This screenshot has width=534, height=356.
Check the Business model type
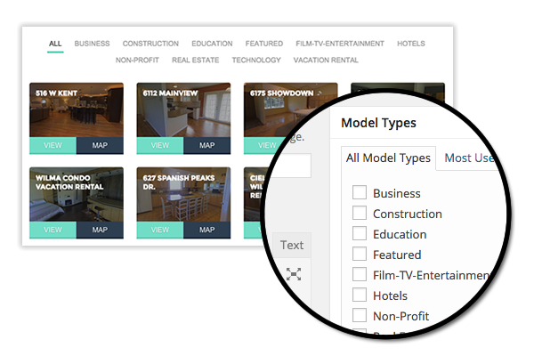360,192
